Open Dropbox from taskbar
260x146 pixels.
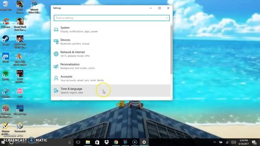coord(106,142)
